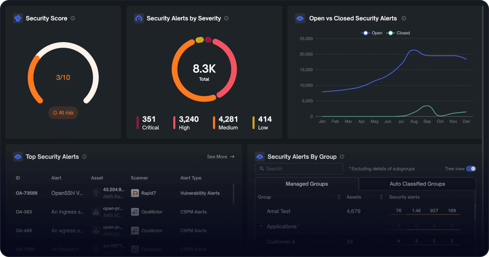The height and width of the screenshot is (257, 489).
Task: Click the An ingress s... alert name
Action: (68, 212)
